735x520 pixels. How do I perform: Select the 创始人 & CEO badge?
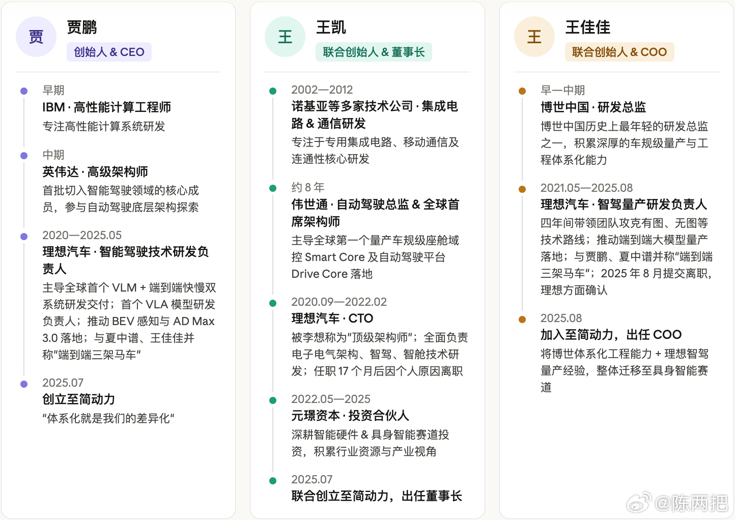(109, 52)
